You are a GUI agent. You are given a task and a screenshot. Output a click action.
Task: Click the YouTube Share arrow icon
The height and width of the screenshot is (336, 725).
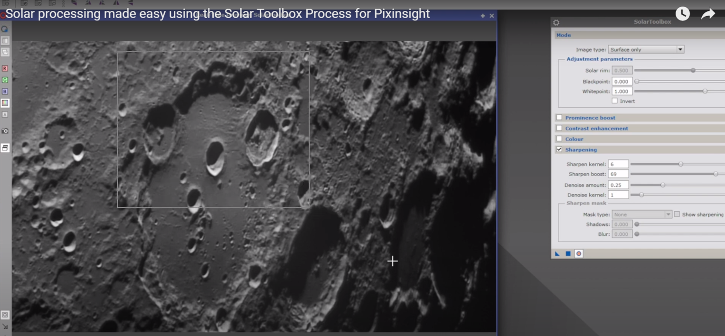pyautogui.click(x=708, y=14)
